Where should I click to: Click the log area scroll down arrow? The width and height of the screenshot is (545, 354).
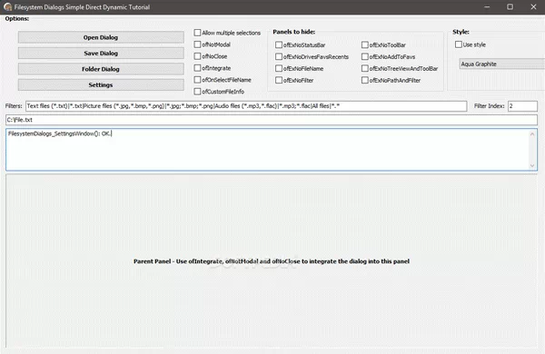tap(532, 165)
